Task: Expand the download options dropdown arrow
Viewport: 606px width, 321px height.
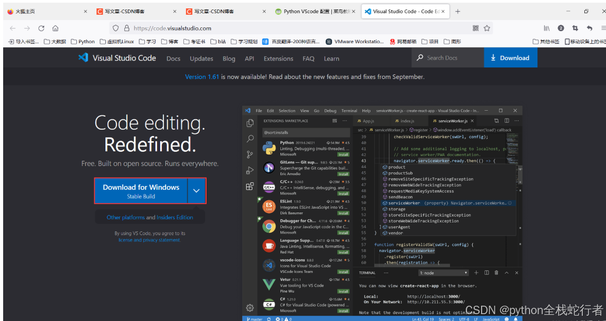Action: click(x=197, y=191)
